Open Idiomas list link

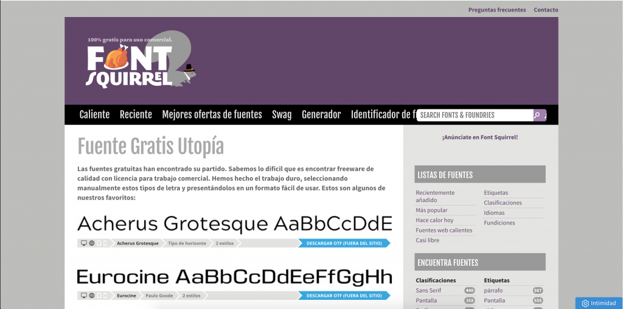pyautogui.click(x=494, y=212)
